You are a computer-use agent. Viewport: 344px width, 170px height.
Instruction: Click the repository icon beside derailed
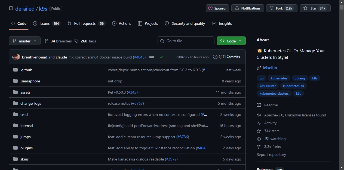(11, 8)
